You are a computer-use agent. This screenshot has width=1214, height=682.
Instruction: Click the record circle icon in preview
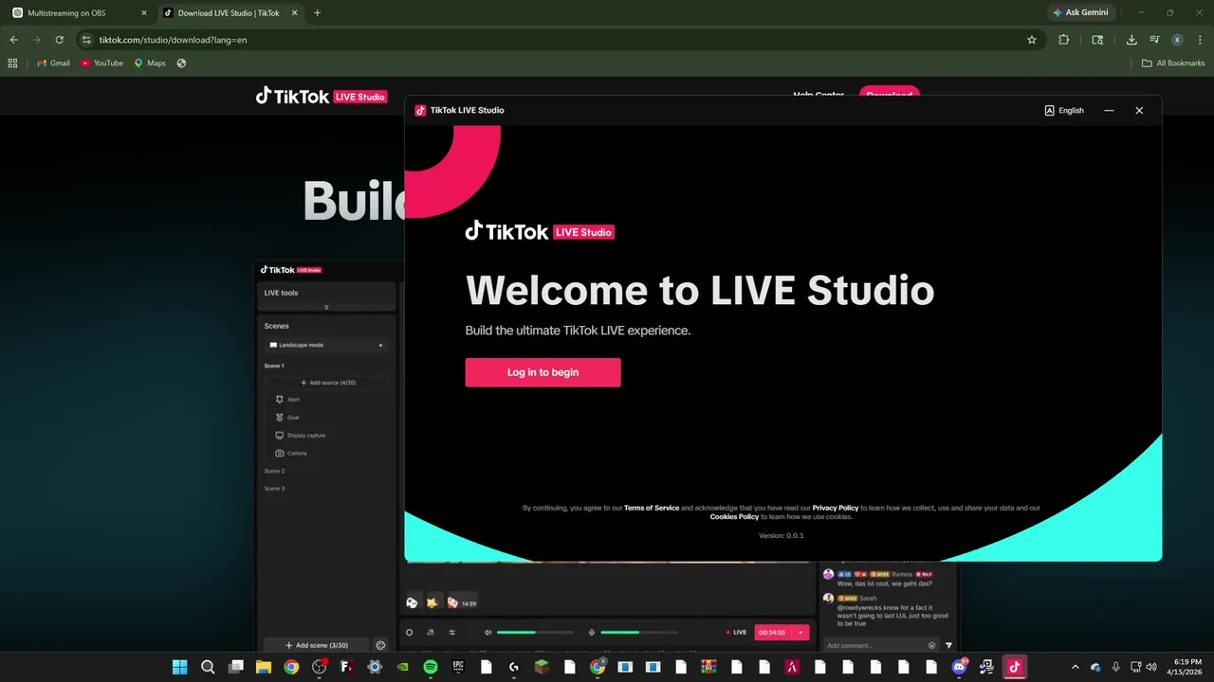(x=410, y=633)
